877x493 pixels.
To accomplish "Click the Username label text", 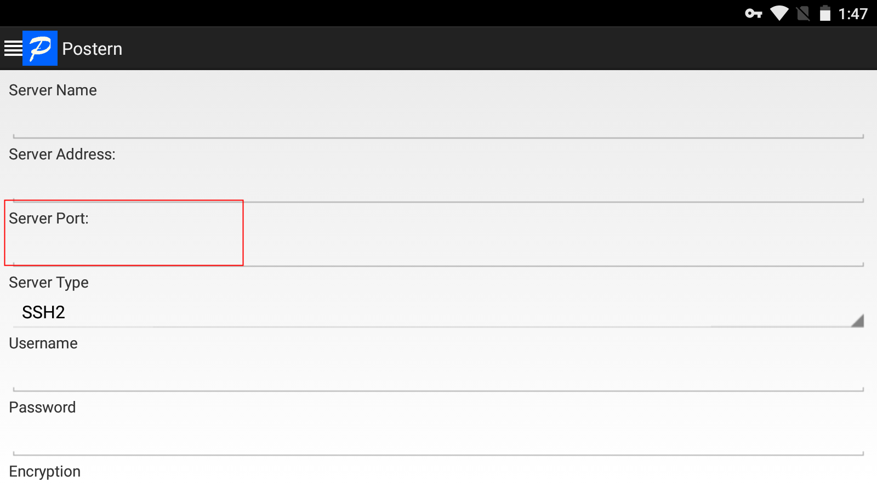I will (43, 343).
